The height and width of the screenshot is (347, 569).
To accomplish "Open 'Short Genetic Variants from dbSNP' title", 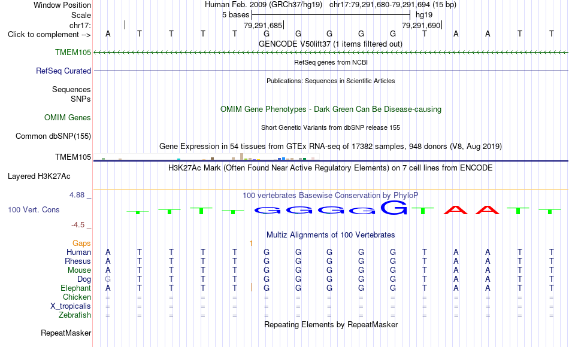I will [x=331, y=127].
